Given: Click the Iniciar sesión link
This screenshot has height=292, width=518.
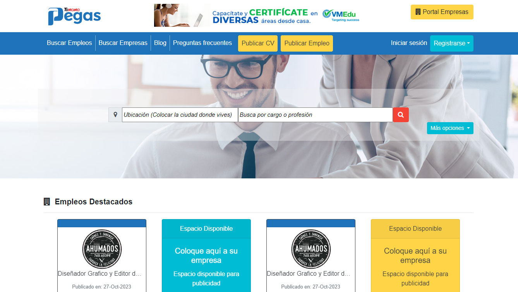Looking at the screenshot, I should pos(409,43).
